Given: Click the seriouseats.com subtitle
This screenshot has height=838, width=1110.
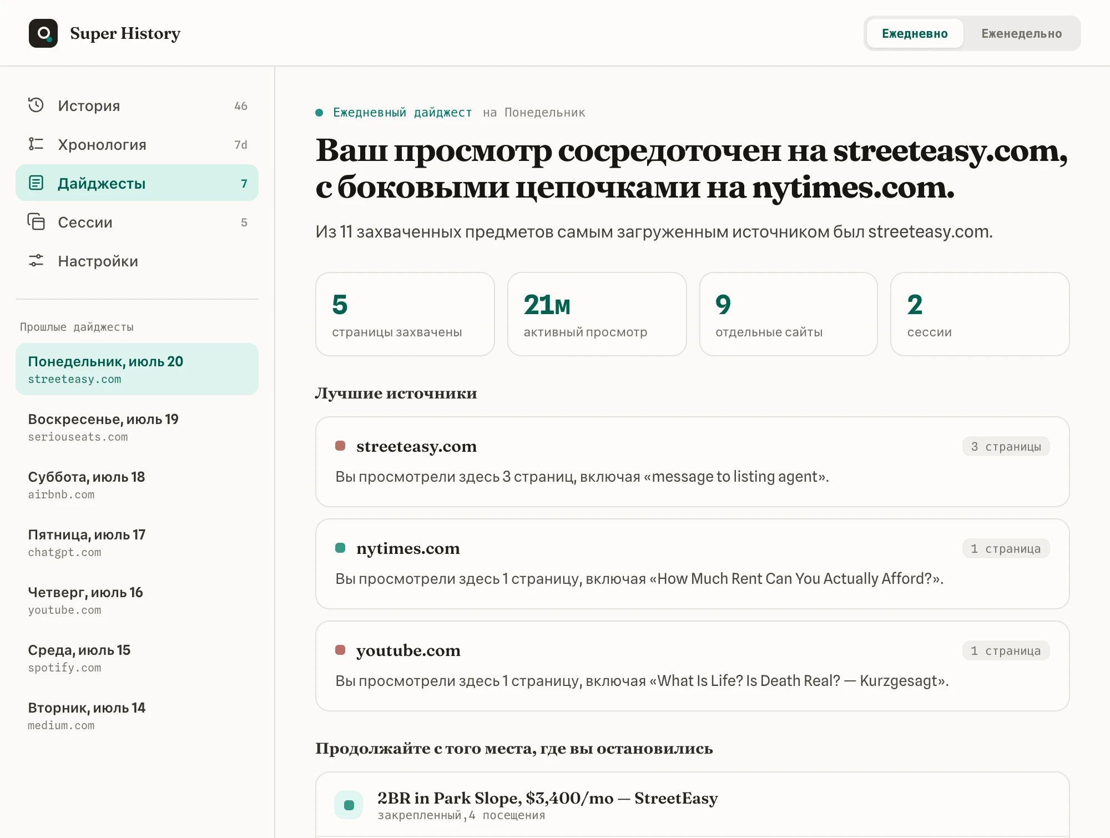Looking at the screenshot, I should [x=78, y=437].
